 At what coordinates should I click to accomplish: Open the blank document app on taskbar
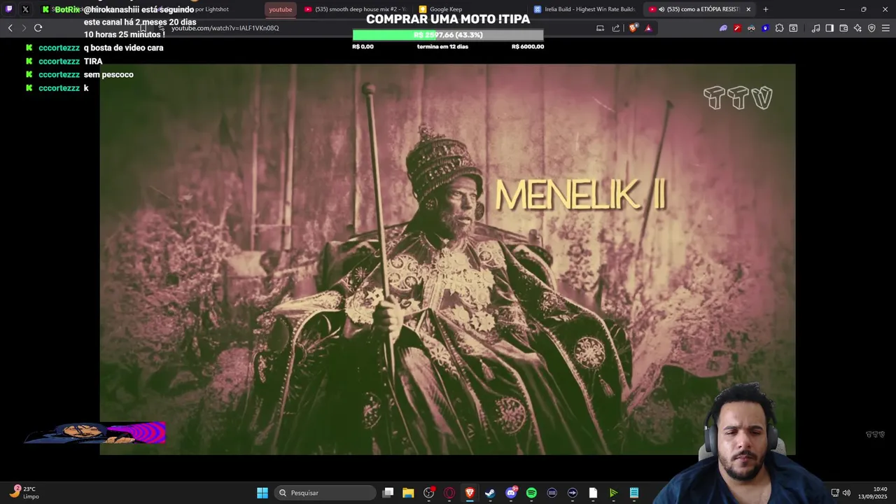coord(593,493)
